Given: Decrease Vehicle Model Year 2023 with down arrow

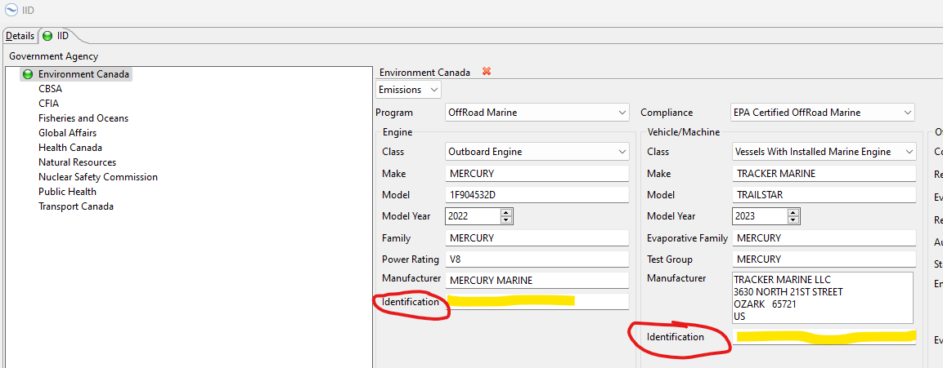Looking at the screenshot, I should tap(793, 219).
